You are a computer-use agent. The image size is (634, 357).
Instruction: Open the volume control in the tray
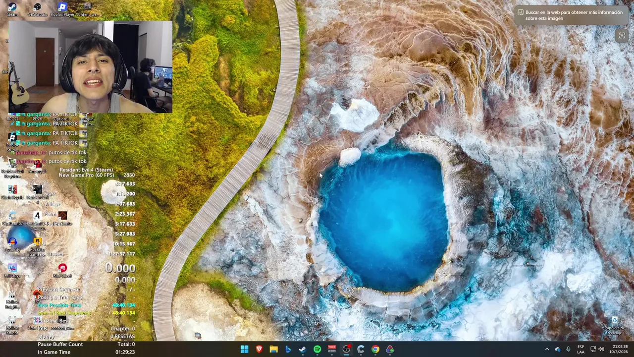pyautogui.click(x=601, y=349)
